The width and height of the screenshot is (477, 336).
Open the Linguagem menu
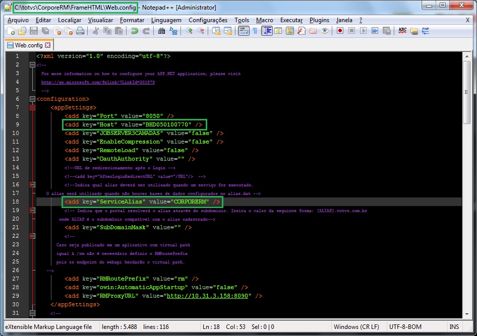tap(166, 20)
